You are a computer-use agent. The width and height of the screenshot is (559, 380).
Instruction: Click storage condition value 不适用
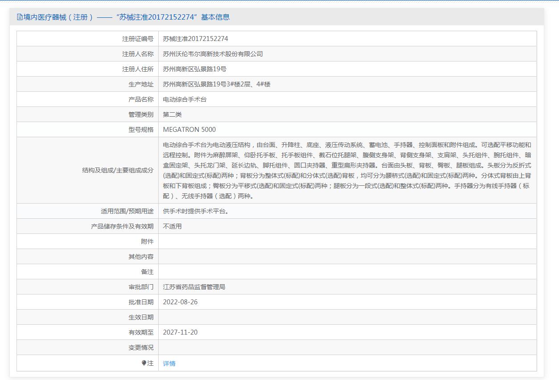pyautogui.click(x=172, y=226)
